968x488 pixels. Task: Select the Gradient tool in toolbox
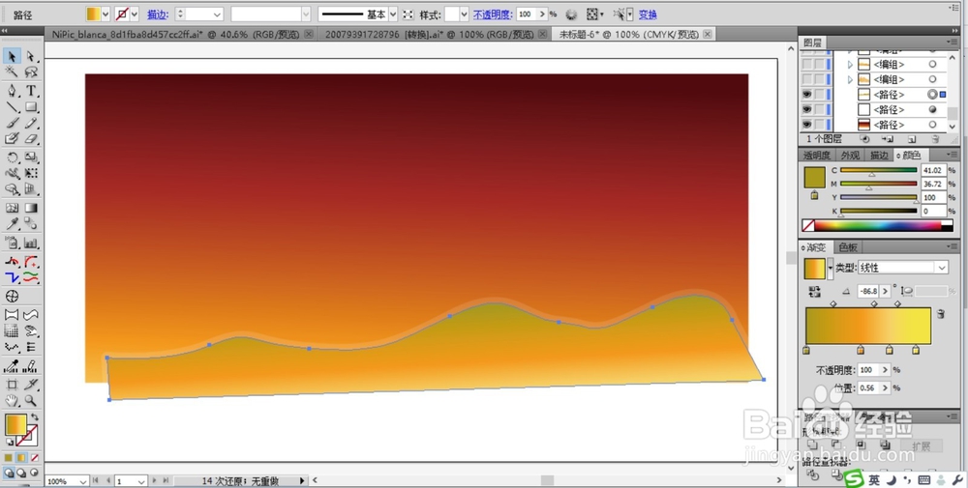[x=31, y=209]
